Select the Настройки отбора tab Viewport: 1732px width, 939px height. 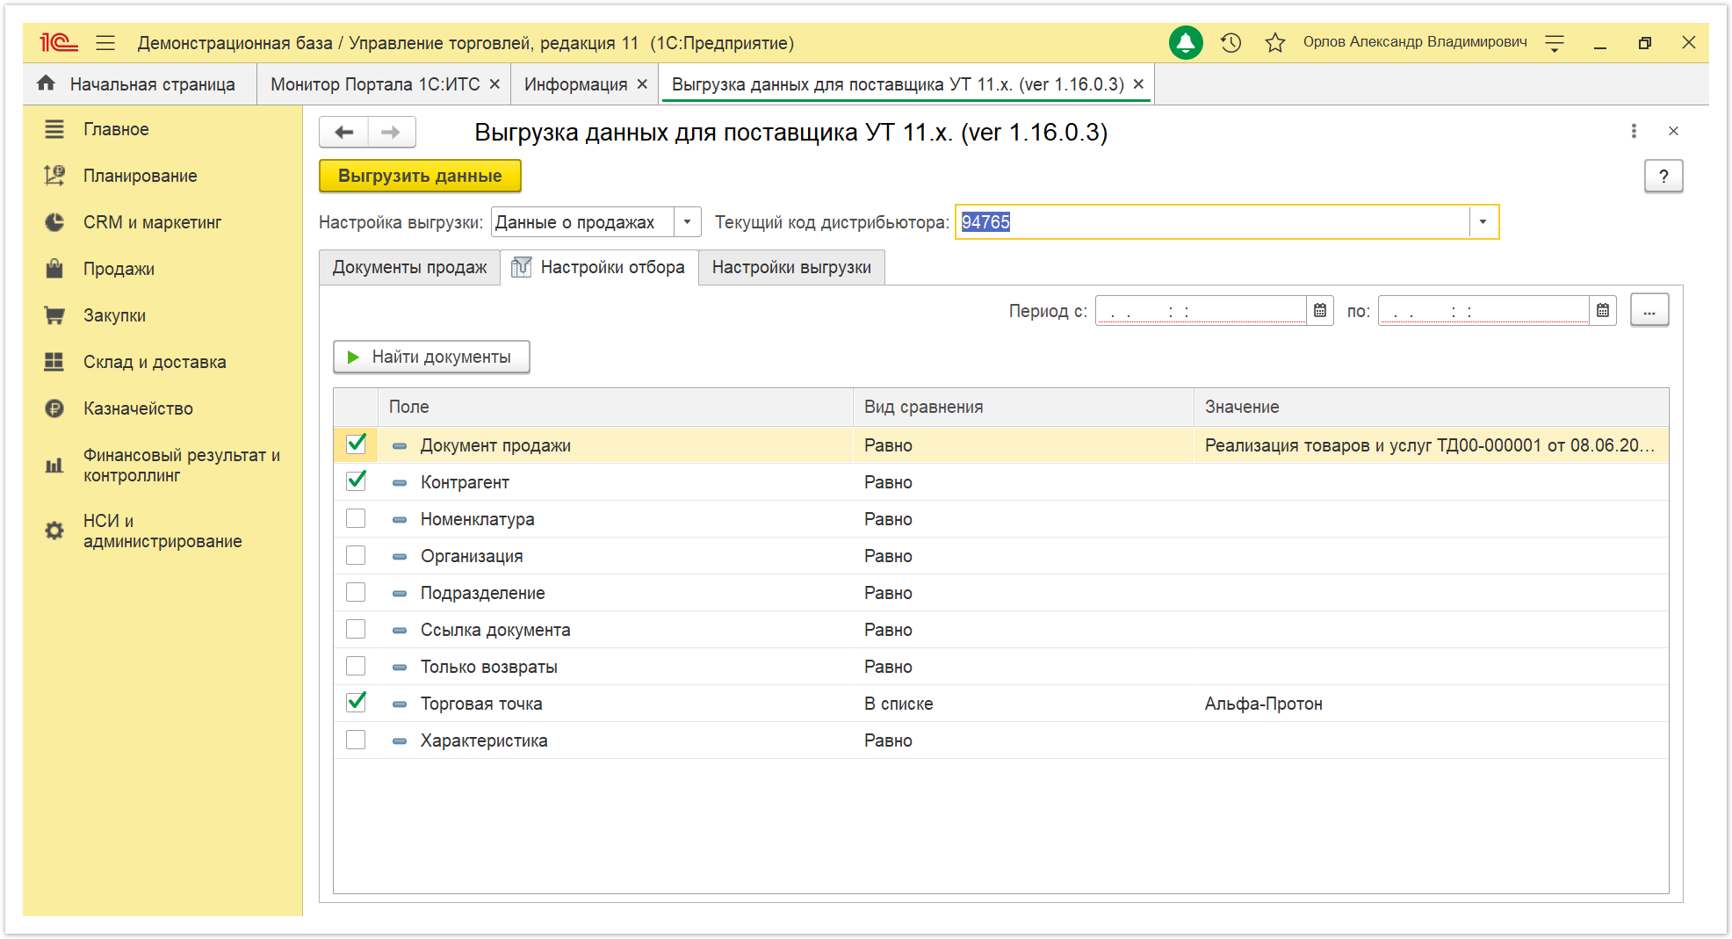coord(599,267)
